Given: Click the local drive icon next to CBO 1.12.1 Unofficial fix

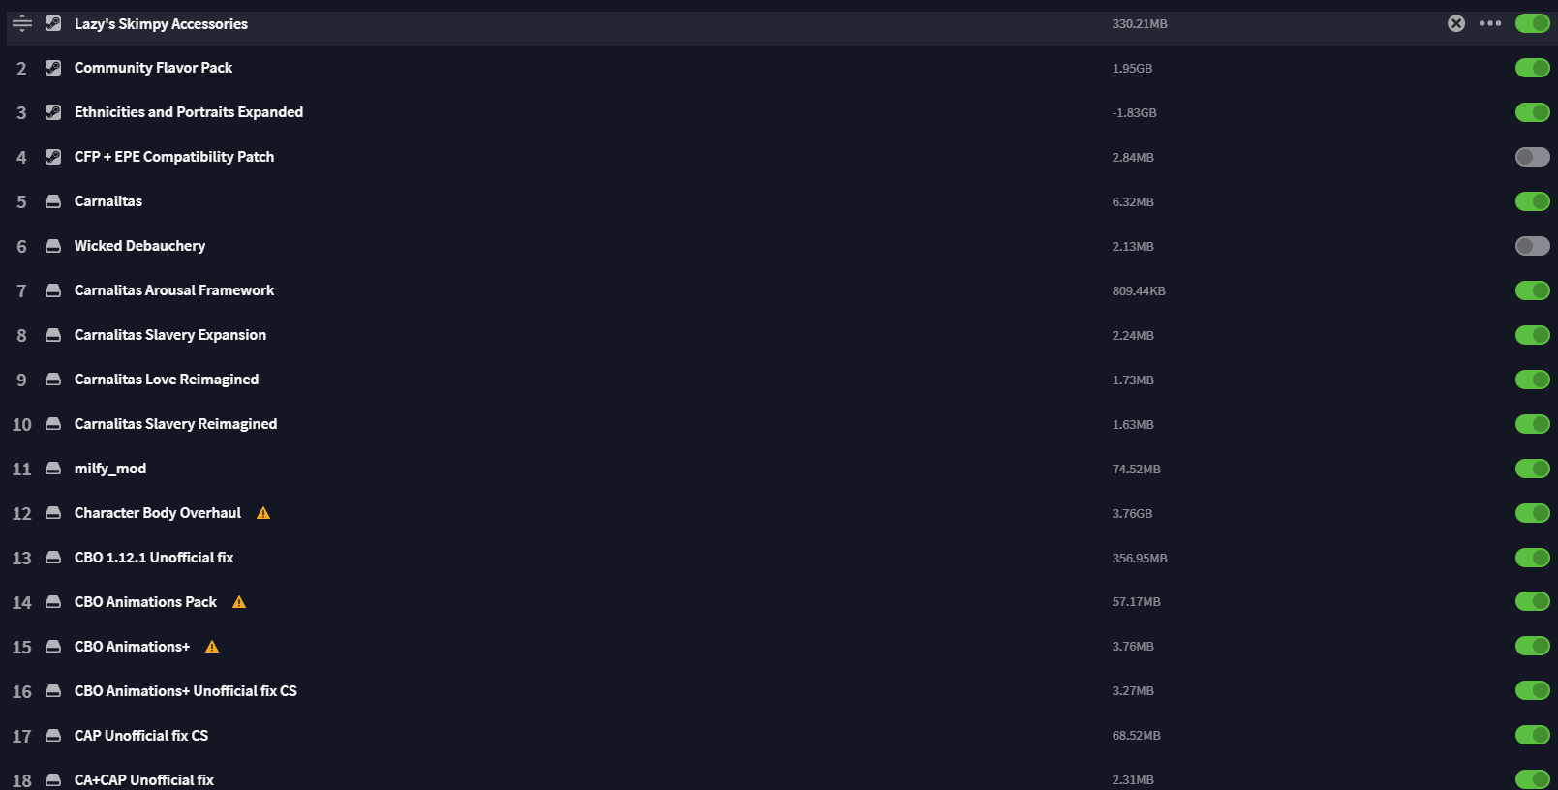Looking at the screenshot, I should point(53,558).
